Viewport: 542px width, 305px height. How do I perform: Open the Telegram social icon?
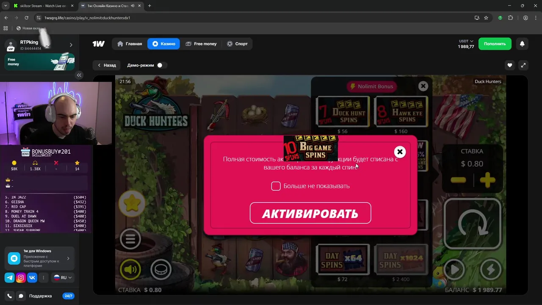click(x=9, y=278)
